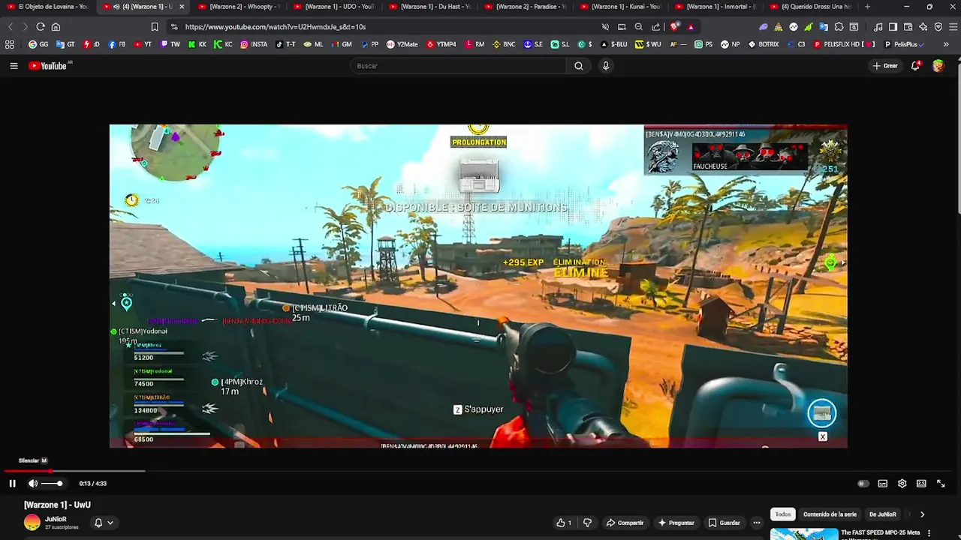Click the red video progress bar
The height and width of the screenshot is (540, 961).
click(x=27, y=471)
